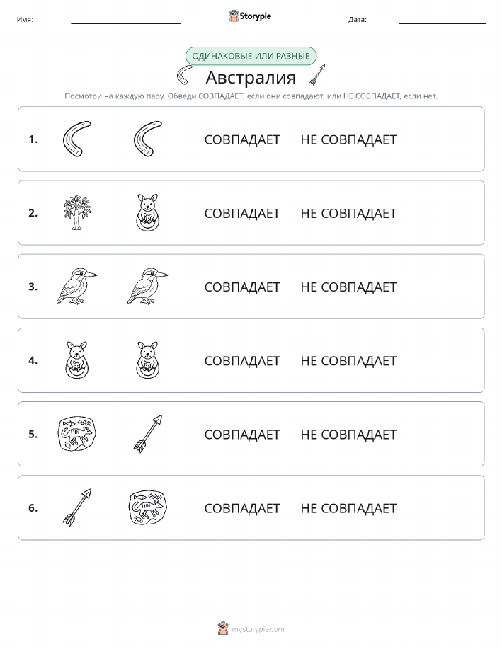This screenshot has height=649, width=502.
Task: Click the rock art stone in row 5
Action: coord(76,433)
